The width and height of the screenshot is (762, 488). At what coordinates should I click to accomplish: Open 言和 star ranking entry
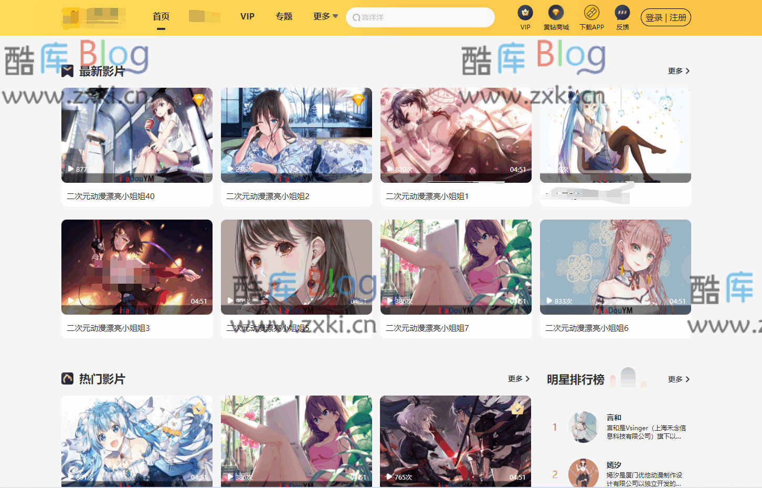[x=614, y=418]
